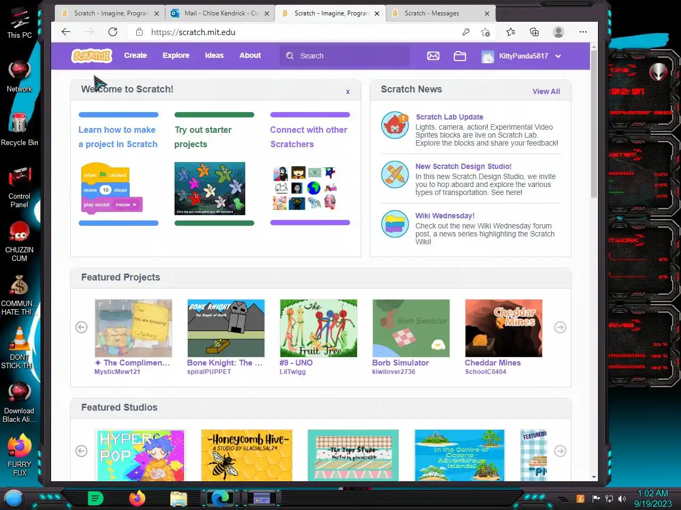Open New Scratch Design Studio headline
Screen dimensions: 681x510
tap(463, 166)
